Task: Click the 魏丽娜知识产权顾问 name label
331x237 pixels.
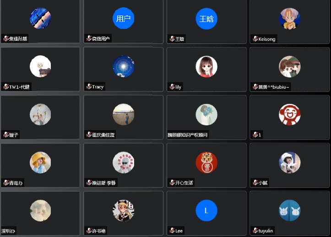Action: (x=187, y=135)
